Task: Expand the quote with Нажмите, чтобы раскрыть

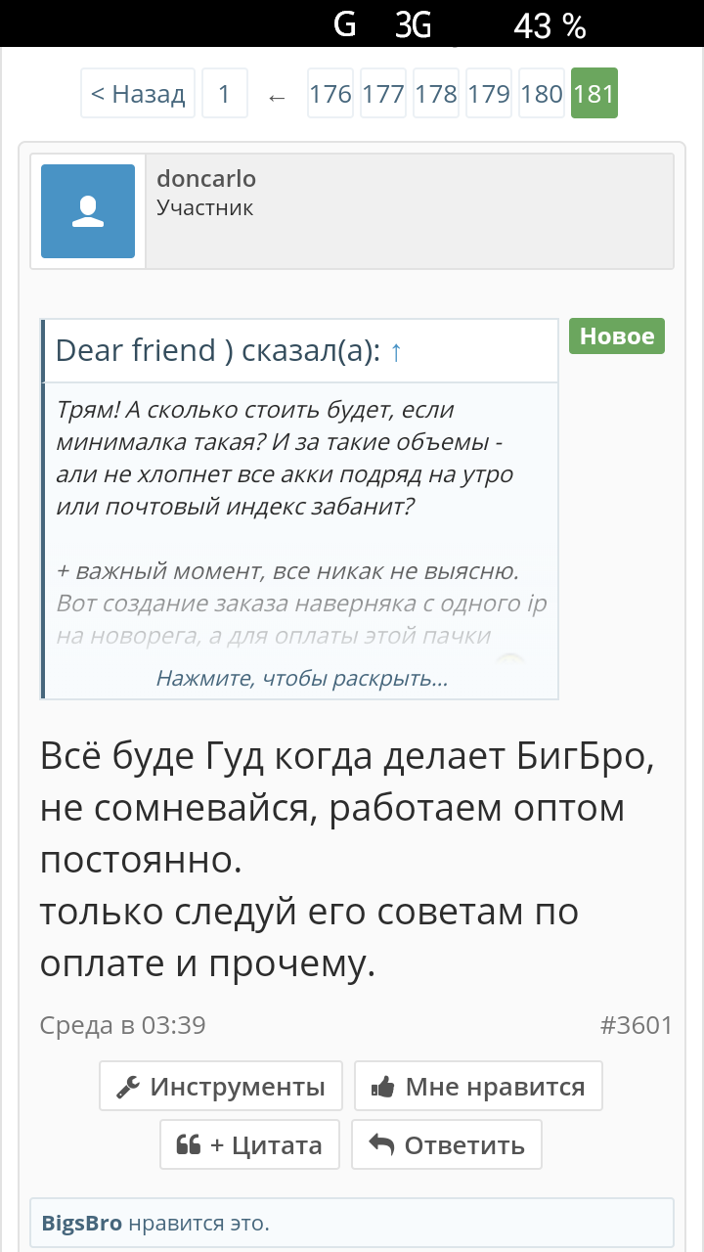Action: point(302,678)
